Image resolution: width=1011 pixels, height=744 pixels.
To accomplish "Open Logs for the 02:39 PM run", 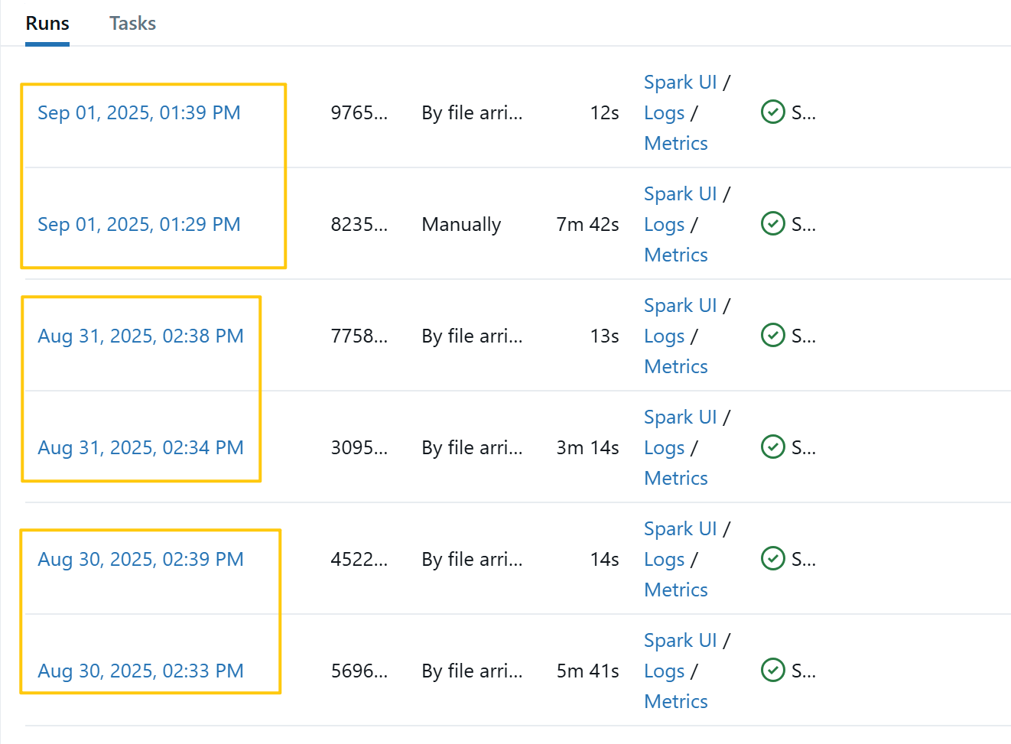I will (664, 560).
